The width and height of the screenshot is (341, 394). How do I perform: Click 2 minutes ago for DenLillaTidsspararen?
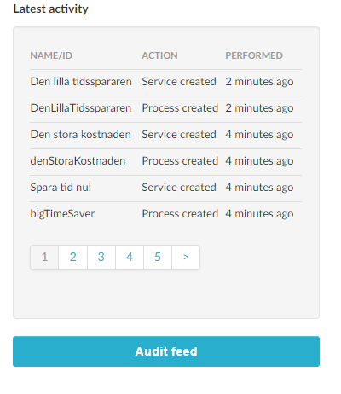click(x=259, y=108)
